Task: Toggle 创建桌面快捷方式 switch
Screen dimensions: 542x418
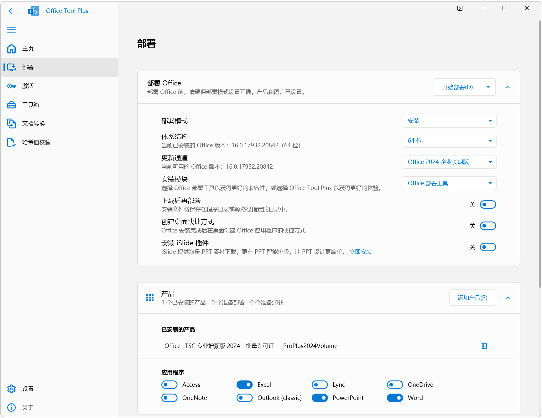Action: point(488,226)
